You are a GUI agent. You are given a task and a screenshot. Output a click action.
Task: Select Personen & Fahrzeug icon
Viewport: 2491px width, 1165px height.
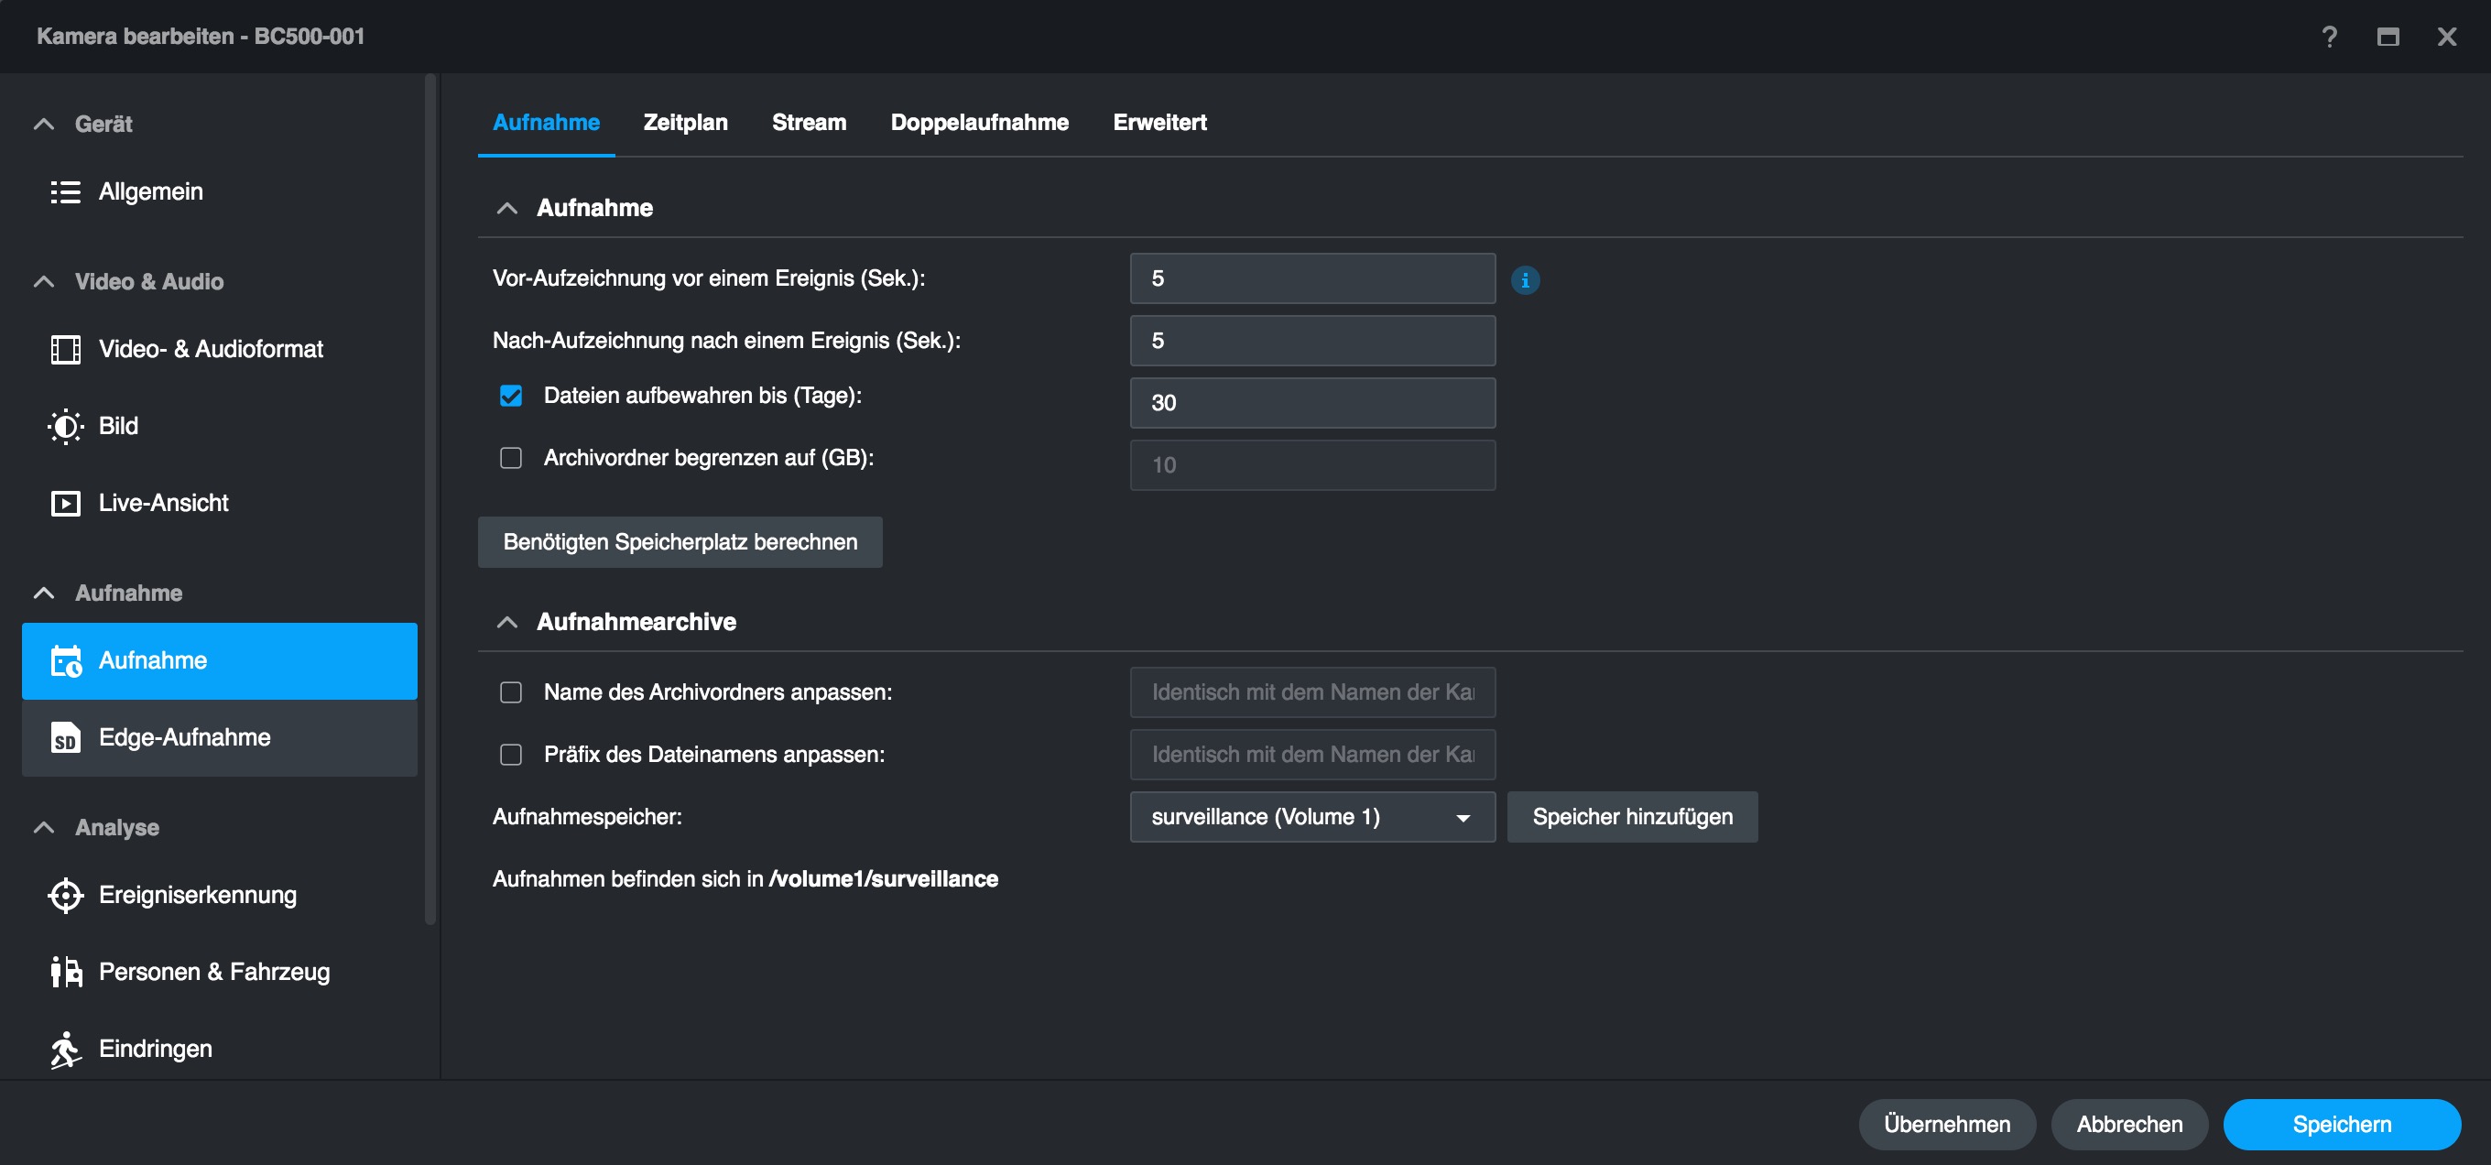click(65, 972)
